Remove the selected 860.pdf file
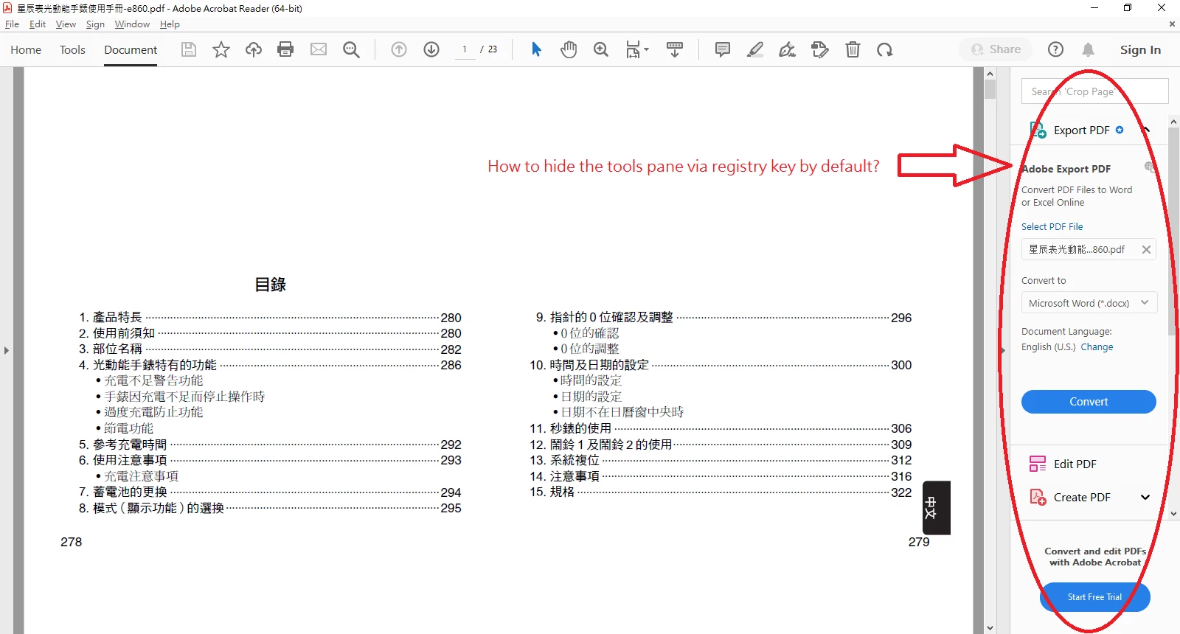Image resolution: width=1180 pixels, height=634 pixels. (x=1146, y=249)
